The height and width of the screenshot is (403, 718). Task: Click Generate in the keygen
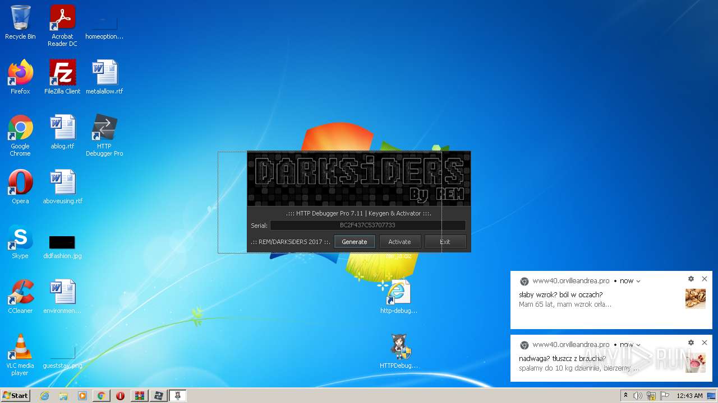click(x=355, y=242)
